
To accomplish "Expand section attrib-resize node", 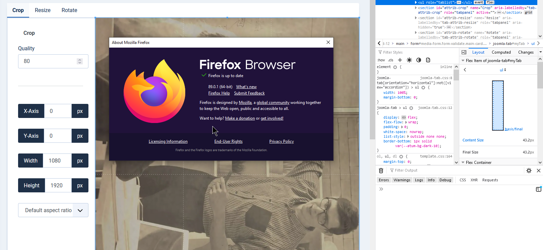I will [416, 18].
